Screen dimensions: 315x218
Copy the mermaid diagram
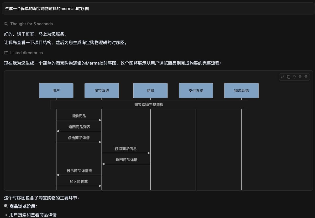click(x=288, y=77)
